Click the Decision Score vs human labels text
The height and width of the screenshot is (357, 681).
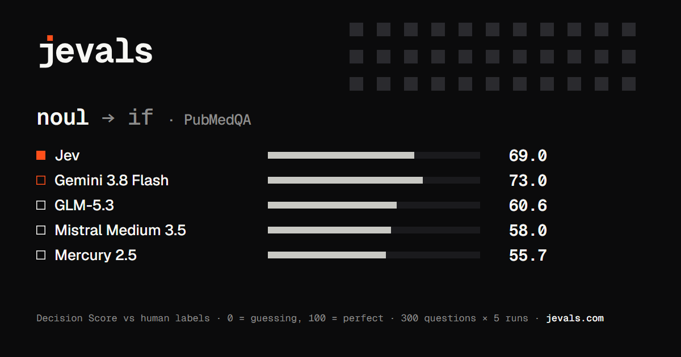click(123, 318)
